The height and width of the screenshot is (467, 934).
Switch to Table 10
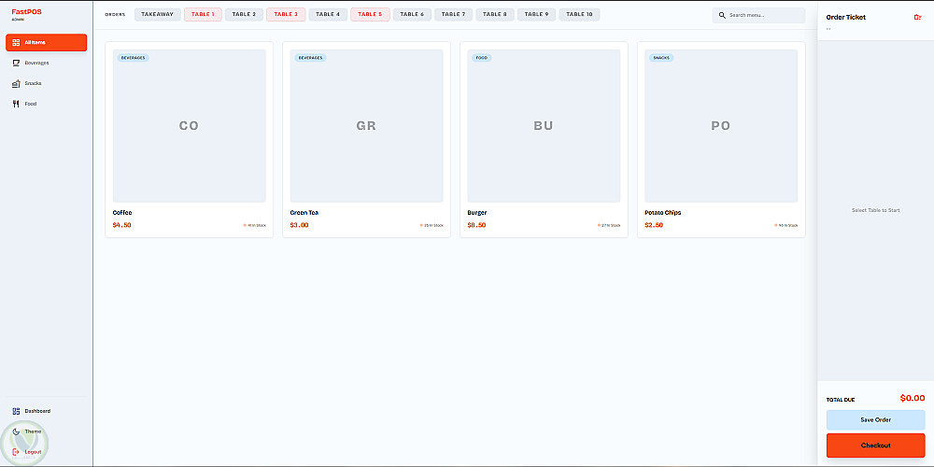(580, 14)
